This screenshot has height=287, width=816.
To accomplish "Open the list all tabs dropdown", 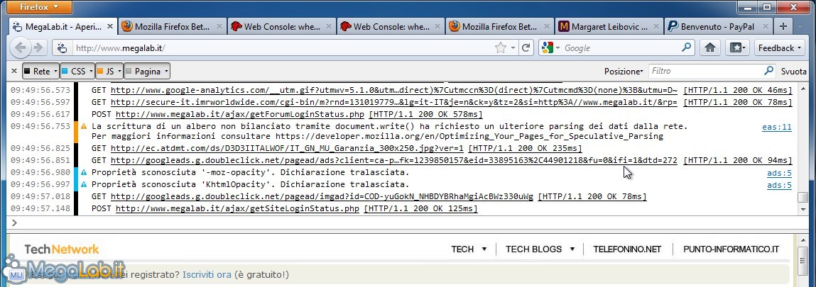I will tap(800, 26).
